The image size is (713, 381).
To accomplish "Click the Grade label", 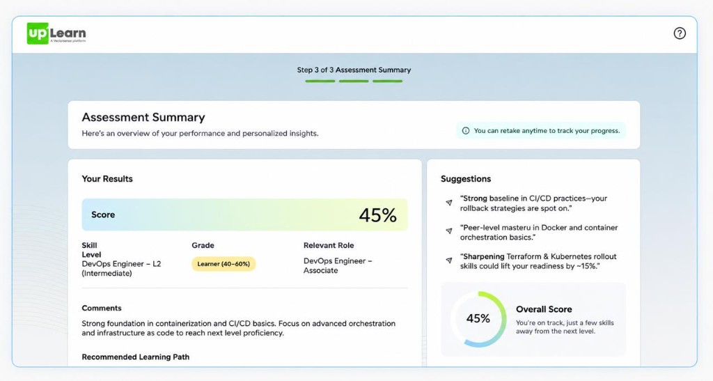I will click(203, 245).
